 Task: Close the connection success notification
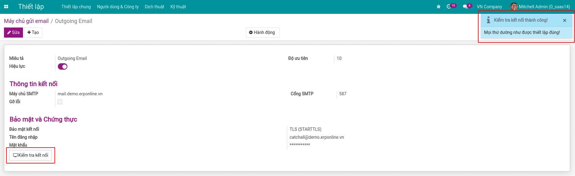tap(565, 20)
